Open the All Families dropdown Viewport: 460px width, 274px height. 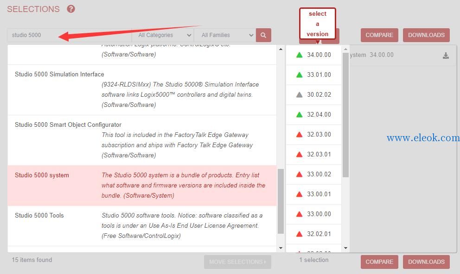point(225,35)
